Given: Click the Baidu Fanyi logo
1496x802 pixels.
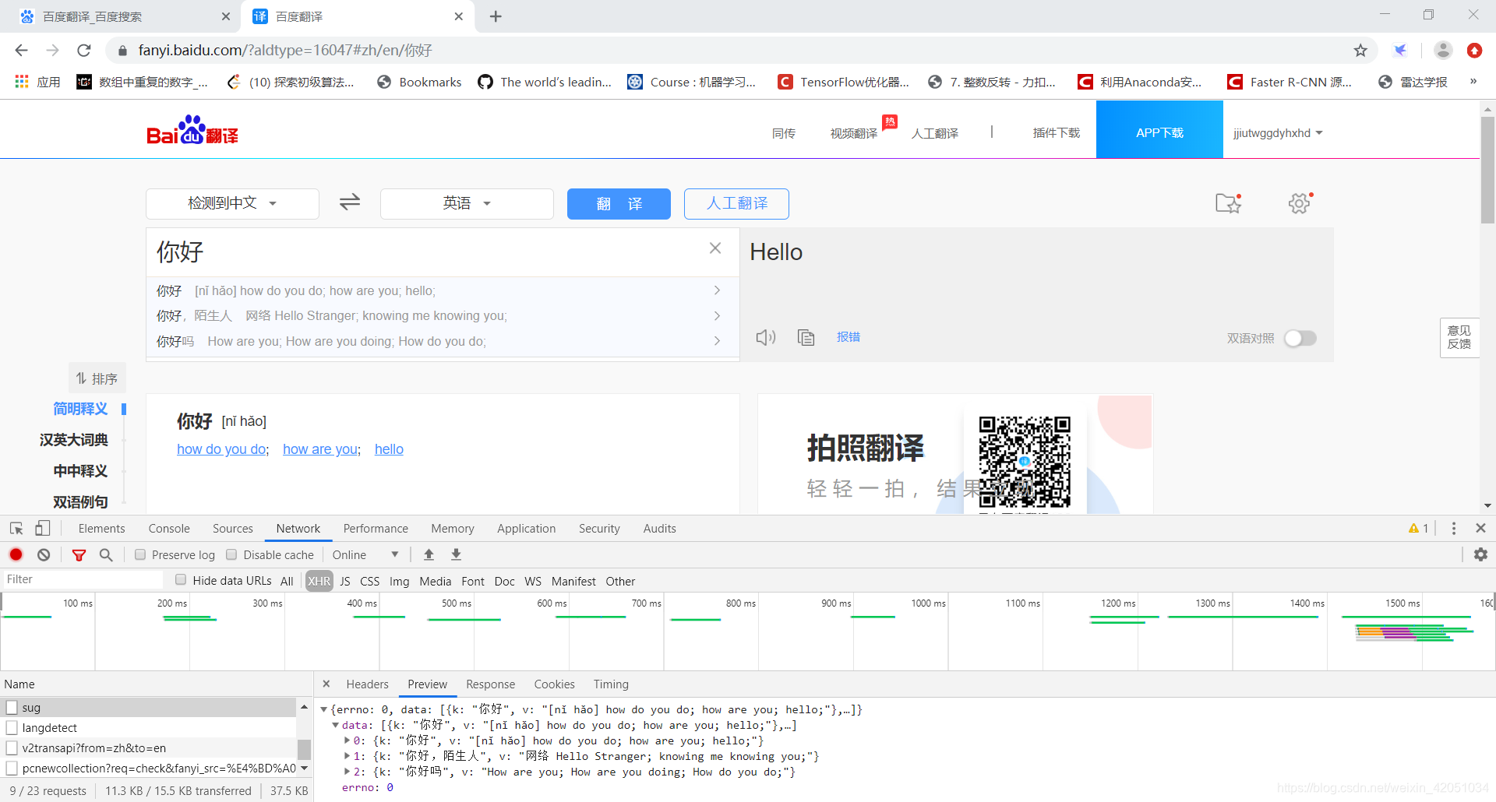Looking at the screenshot, I should pyautogui.click(x=192, y=131).
